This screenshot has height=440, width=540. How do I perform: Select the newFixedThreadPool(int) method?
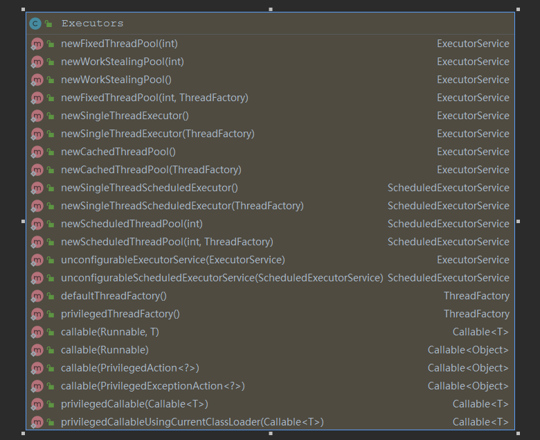119,44
